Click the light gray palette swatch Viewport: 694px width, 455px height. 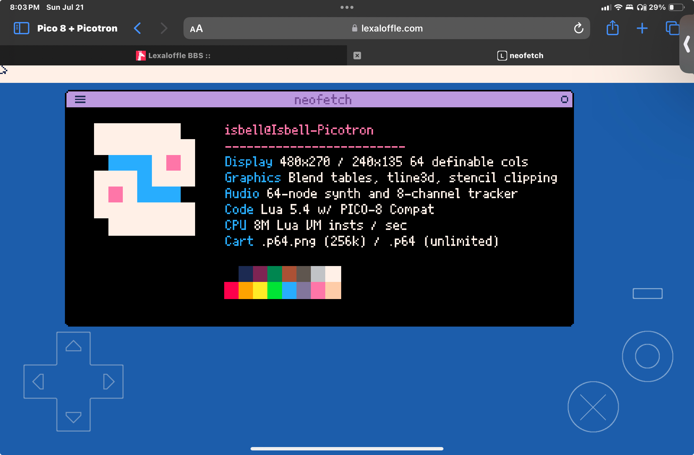[318, 274]
